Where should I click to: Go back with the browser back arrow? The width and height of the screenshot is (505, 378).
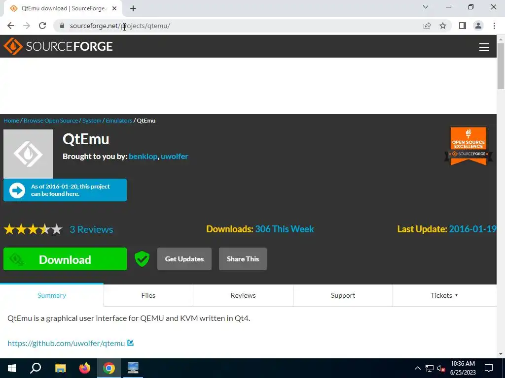point(11,26)
